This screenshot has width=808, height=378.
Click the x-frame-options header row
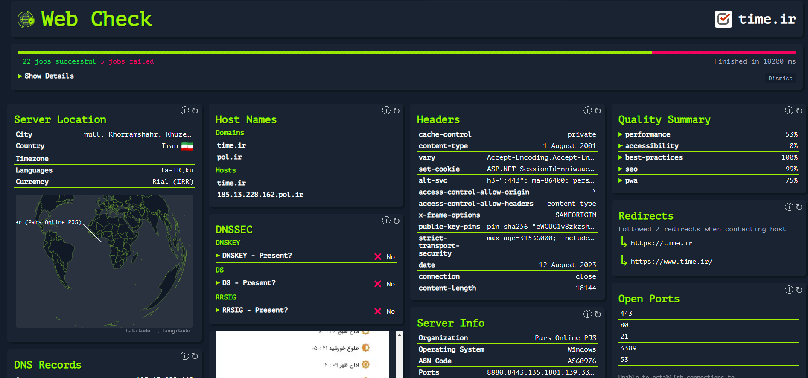point(508,215)
